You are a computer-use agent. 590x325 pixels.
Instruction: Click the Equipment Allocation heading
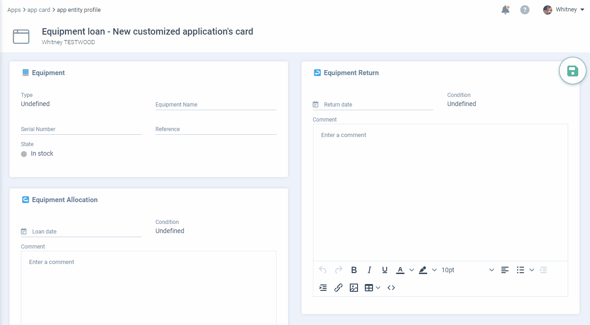(65, 200)
